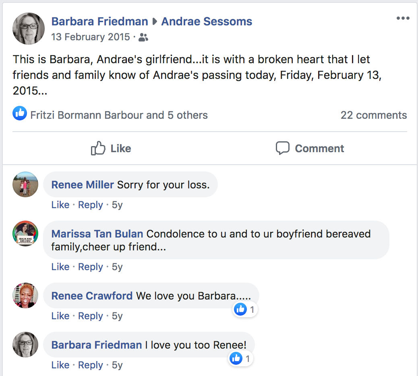Click the Comment speech bubble button
Screen dimensions: 418x376
(x=310, y=148)
